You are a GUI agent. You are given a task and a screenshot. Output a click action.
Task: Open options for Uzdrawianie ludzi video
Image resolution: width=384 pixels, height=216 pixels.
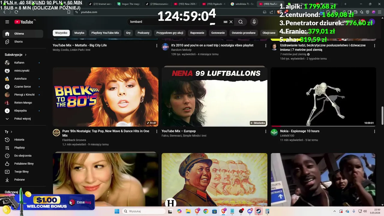[x=374, y=46]
